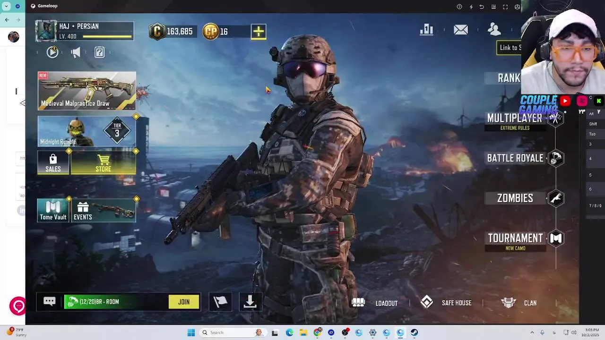This screenshot has height=340, width=605.
Task: Open the mail envelope icon
Action: (x=461, y=30)
